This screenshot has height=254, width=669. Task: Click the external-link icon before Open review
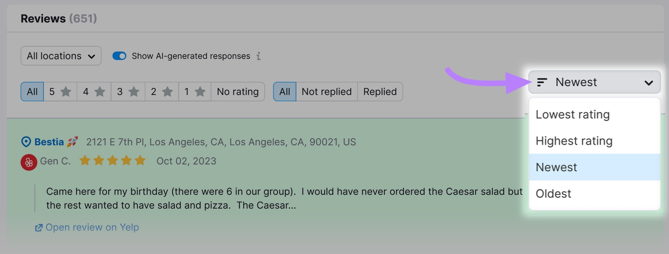pyautogui.click(x=39, y=227)
